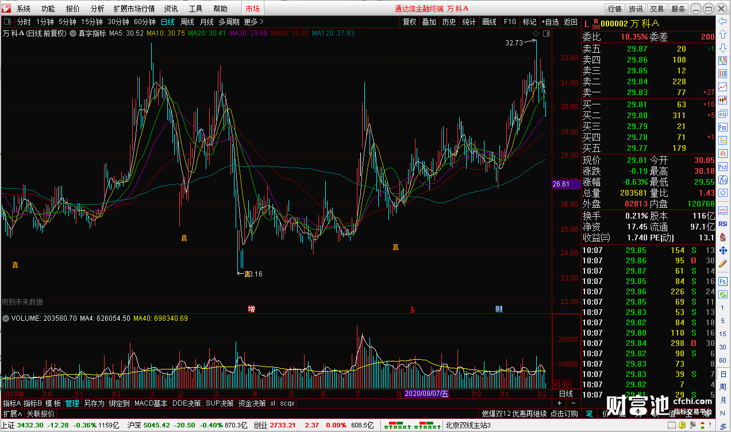The image size is (731, 432).
Task: Click the 服务 button at top right
Action: coord(678,9)
